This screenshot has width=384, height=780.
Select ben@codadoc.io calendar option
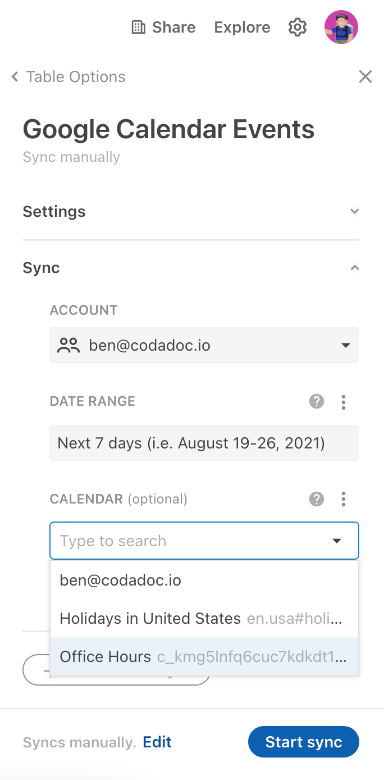coord(204,580)
